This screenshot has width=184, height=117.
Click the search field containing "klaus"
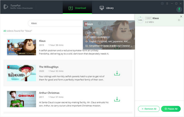[55, 23]
